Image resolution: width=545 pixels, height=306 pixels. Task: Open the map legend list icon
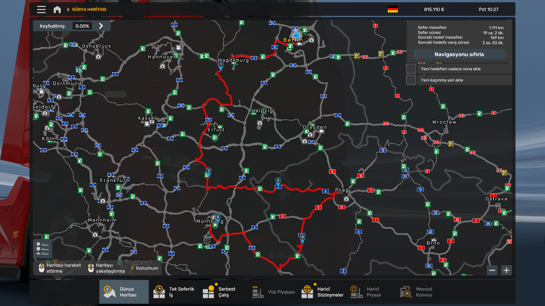coord(43,248)
